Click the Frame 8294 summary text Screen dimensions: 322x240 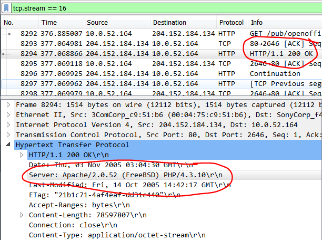tap(169, 105)
